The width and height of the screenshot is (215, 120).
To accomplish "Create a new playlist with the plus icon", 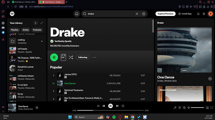I will 36,23.
